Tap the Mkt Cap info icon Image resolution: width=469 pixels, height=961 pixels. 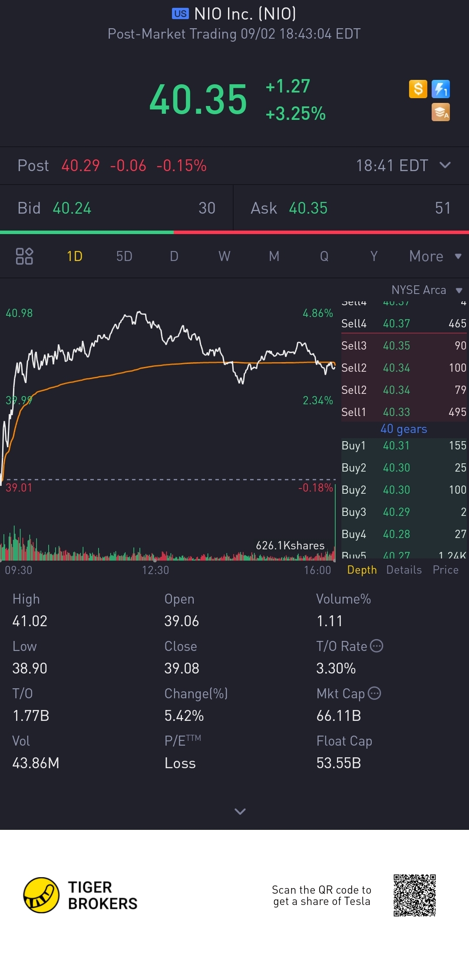pos(374,693)
